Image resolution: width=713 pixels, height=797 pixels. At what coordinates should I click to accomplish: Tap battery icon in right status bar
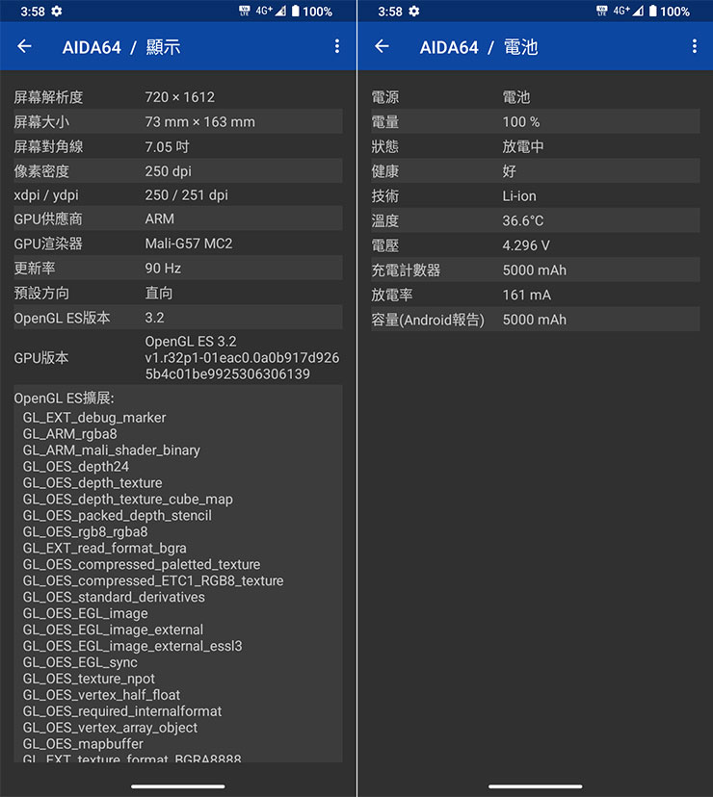(653, 12)
